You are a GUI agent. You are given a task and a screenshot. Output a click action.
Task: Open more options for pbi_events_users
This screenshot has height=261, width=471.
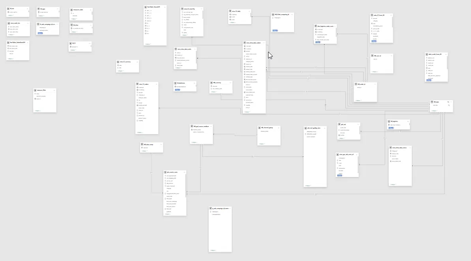click(184, 172)
